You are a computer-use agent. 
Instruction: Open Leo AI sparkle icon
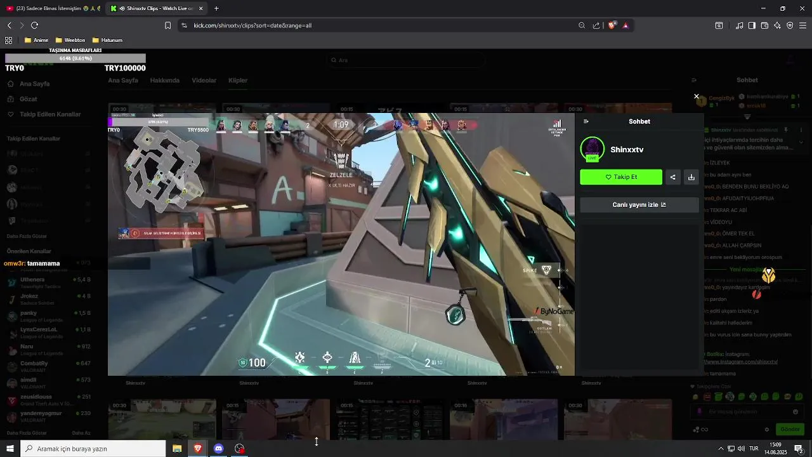click(x=778, y=25)
